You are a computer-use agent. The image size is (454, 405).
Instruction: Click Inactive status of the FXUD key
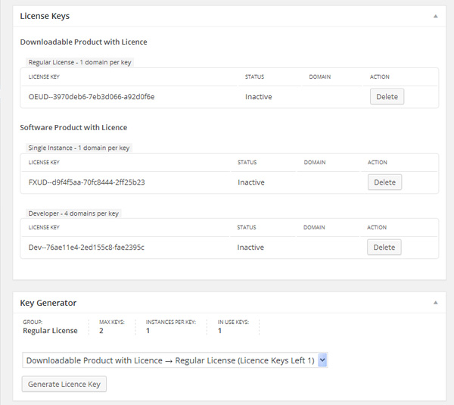point(251,182)
